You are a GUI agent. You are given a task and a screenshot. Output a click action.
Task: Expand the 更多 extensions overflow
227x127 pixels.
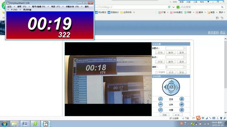222,13
